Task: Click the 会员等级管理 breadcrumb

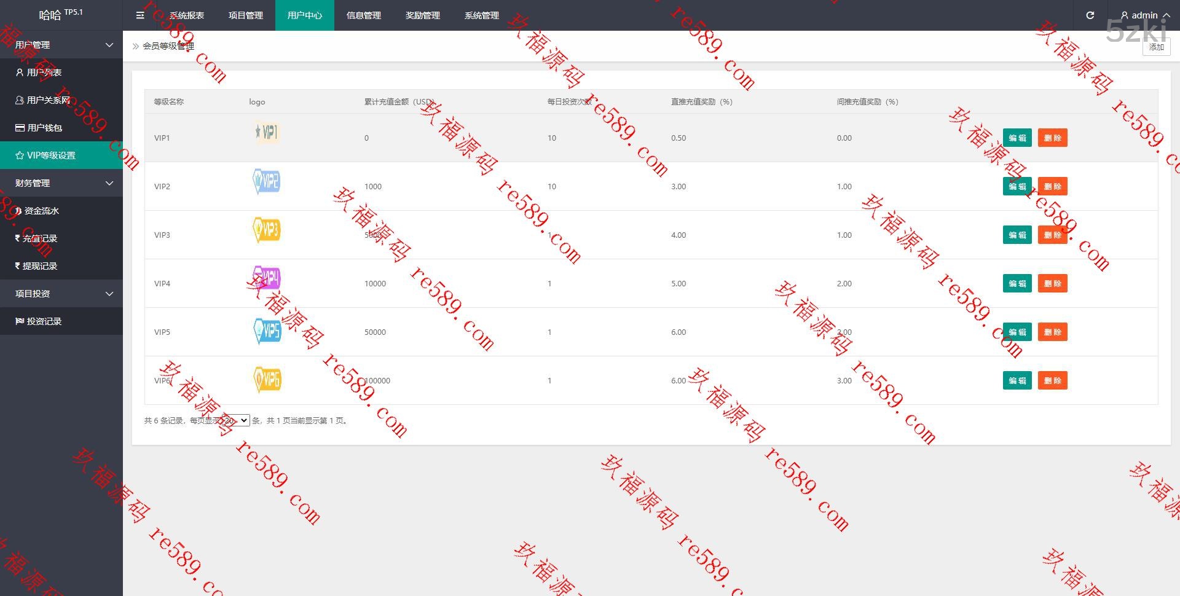Action: click(168, 46)
